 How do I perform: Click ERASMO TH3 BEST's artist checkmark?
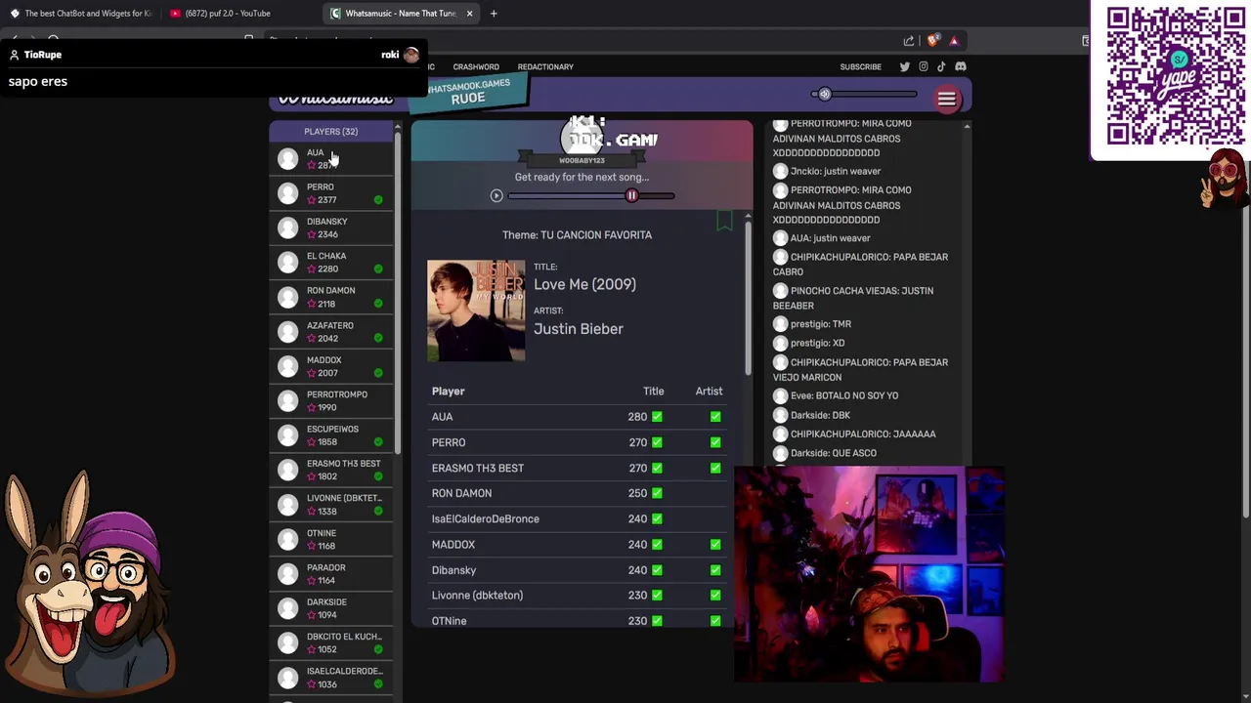pos(715,468)
